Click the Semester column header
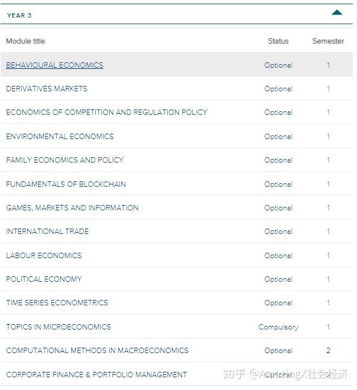 point(328,41)
